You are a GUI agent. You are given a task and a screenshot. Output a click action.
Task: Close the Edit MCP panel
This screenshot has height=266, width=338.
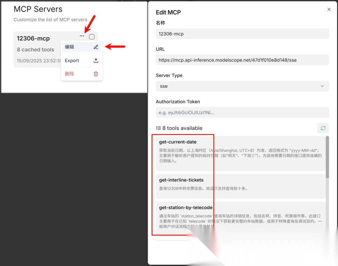tap(329, 9)
